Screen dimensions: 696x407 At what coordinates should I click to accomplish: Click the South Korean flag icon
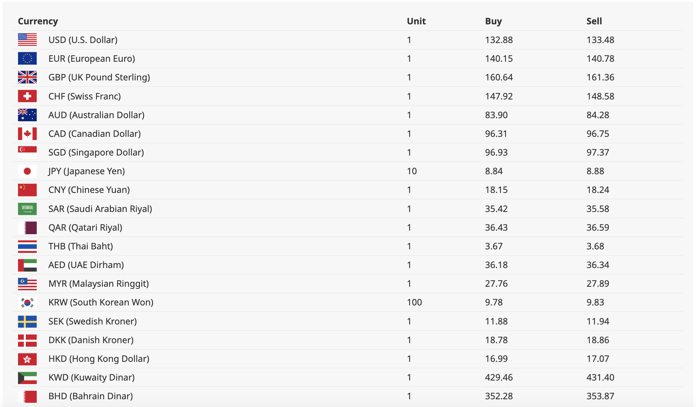27,302
